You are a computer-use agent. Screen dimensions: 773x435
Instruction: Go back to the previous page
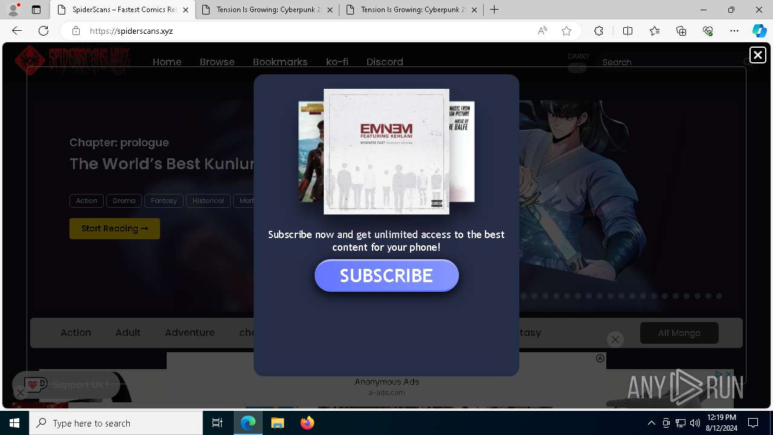tap(17, 31)
